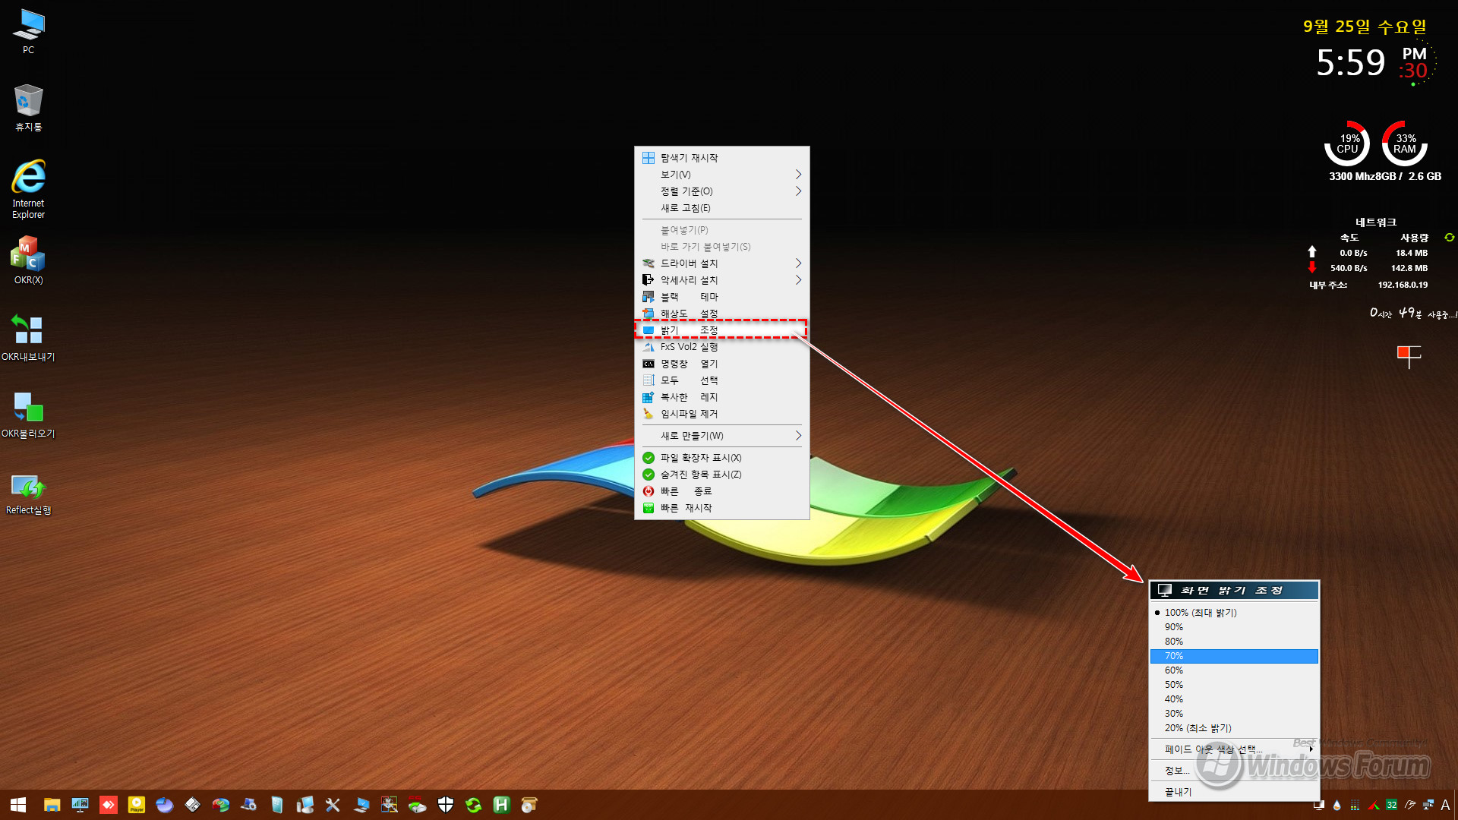The height and width of the screenshot is (820, 1458).
Task: Select the highlighted 70% brightness option
Action: click(x=1234, y=656)
